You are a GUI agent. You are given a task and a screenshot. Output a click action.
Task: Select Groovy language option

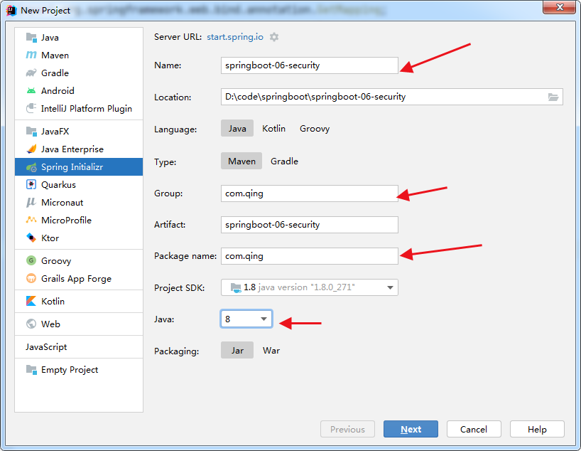(x=315, y=129)
